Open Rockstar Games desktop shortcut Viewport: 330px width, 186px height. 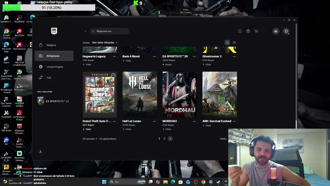(6, 170)
